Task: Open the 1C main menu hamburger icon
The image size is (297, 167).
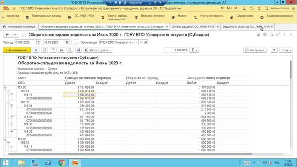Action: pyautogui.click(x=14, y=8)
